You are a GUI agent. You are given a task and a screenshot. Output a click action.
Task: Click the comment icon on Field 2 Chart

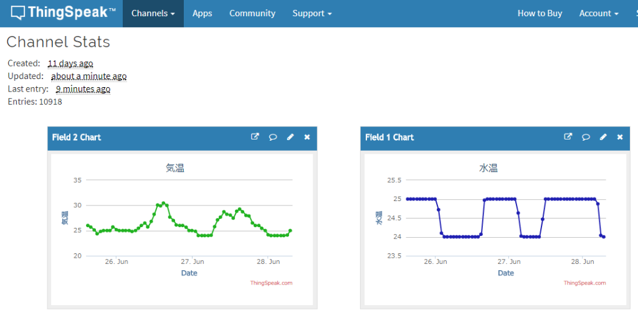coord(272,137)
